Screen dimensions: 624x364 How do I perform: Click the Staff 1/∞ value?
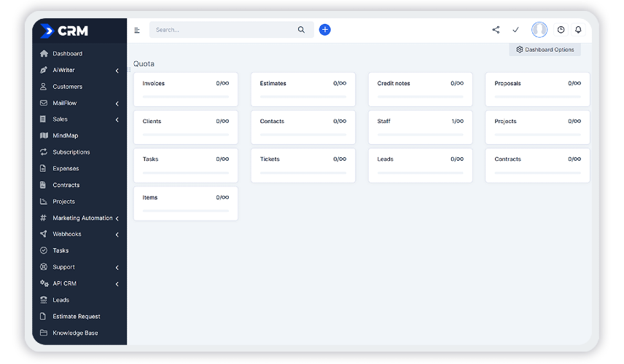457,121
